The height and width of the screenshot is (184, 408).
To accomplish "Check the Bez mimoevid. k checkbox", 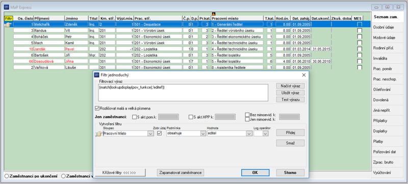I will (247, 115).
